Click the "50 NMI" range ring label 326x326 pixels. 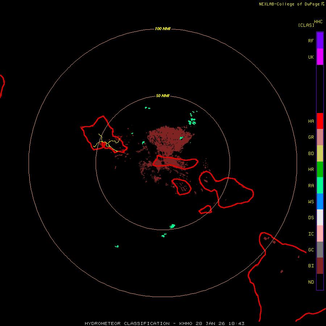coord(163,96)
